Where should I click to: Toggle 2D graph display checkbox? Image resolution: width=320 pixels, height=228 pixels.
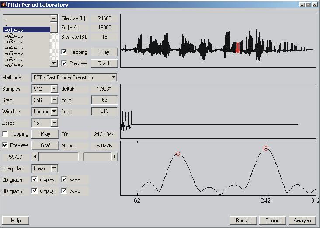35,179
